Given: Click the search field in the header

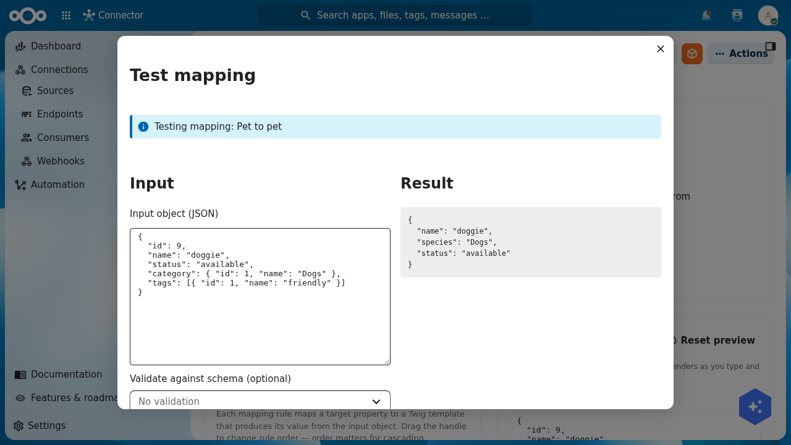Looking at the screenshot, I should point(394,15).
